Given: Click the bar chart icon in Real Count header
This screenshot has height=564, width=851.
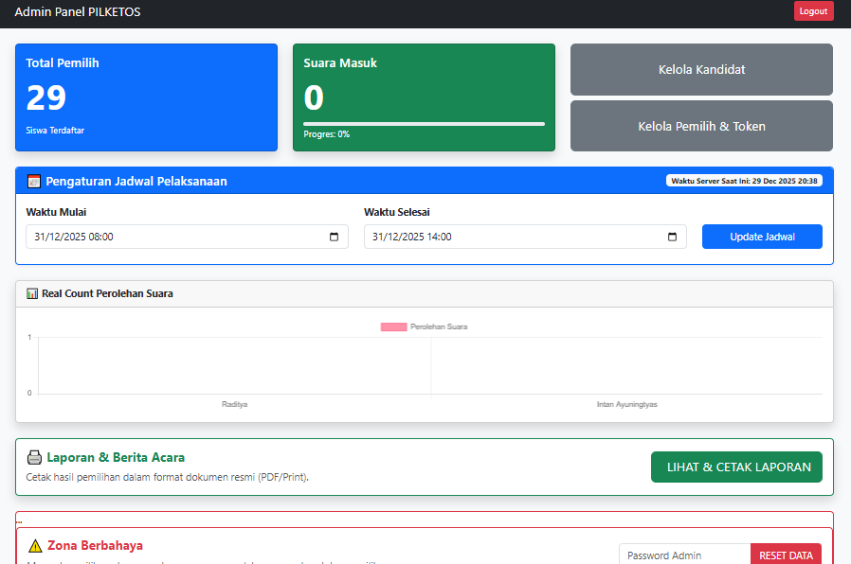Looking at the screenshot, I should [x=31, y=293].
